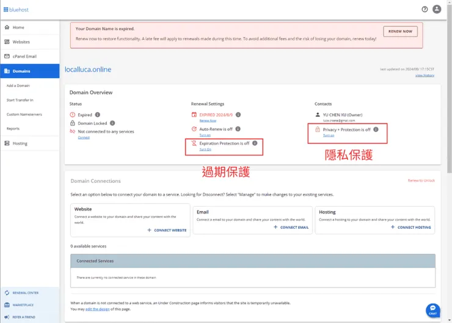Click the padlock icon by Domain Locked
The width and height of the screenshot is (452, 323).
(x=72, y=123)
